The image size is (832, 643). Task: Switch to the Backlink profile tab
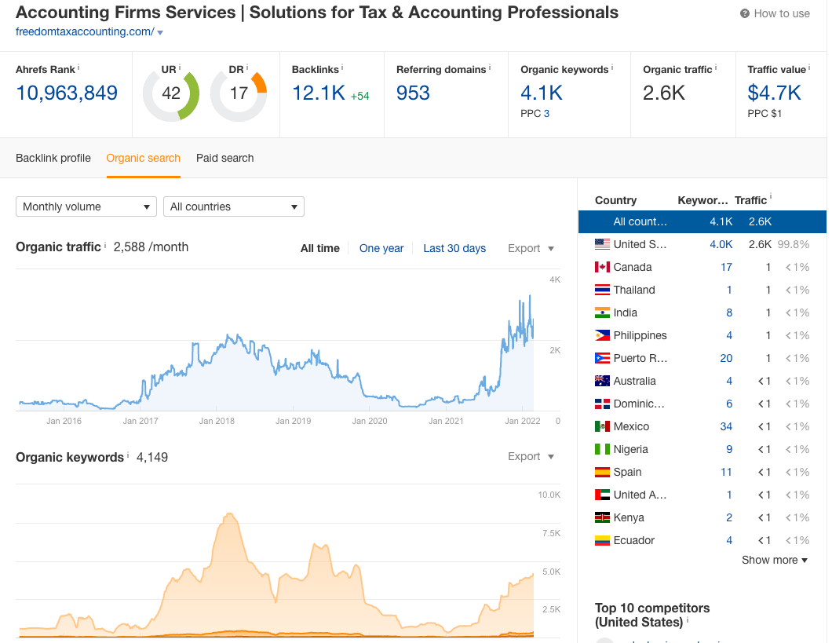coord(53,158)
